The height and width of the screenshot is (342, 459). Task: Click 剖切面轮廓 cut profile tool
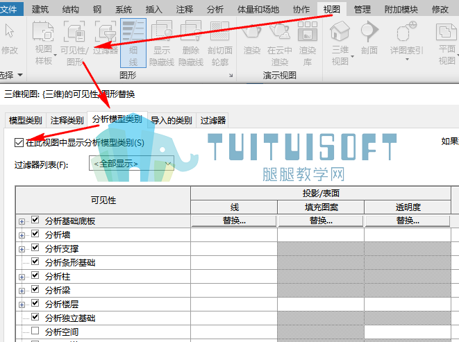pos(220,43)
